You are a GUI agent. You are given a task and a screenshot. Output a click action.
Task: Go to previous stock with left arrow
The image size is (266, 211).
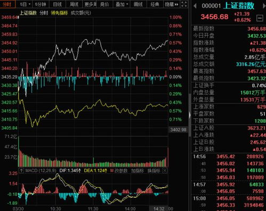(195, 6)
